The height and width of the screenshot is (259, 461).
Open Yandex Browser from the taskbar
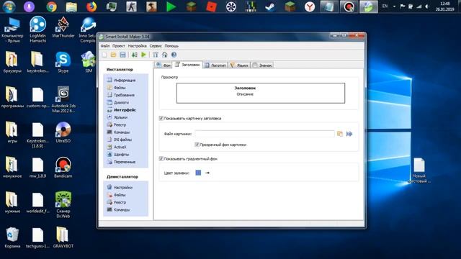click(x=309, y=6)
